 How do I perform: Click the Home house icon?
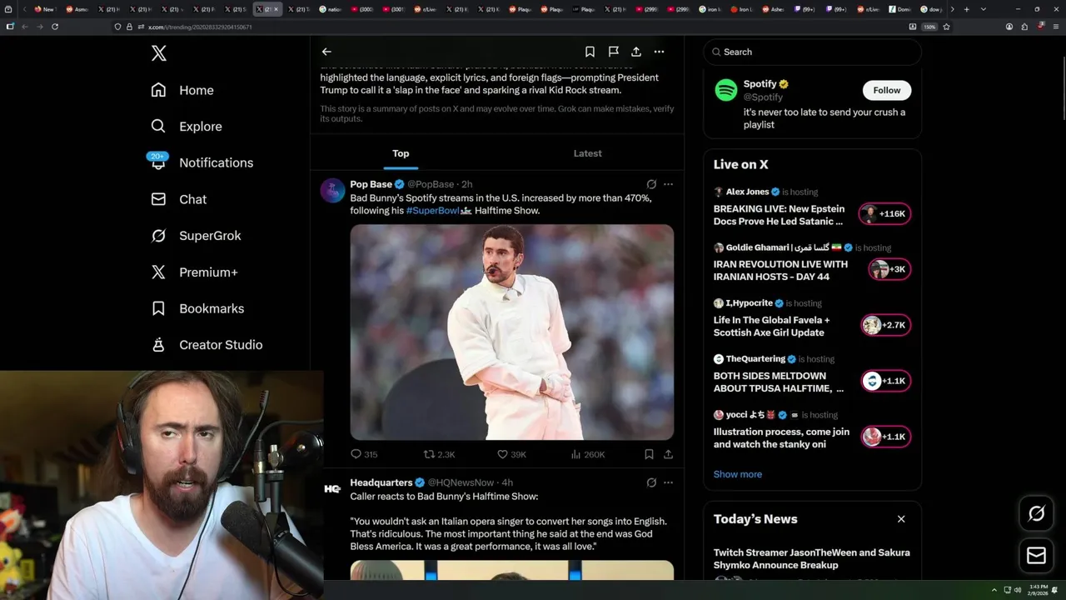coord(158,90)
